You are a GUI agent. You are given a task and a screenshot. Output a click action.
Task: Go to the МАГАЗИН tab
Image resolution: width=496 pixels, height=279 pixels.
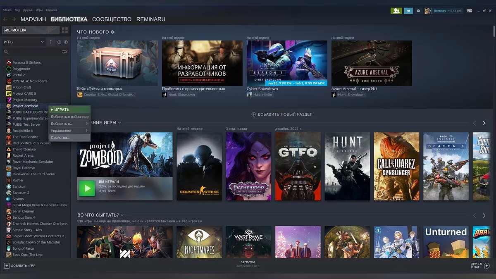pos(33,19)
